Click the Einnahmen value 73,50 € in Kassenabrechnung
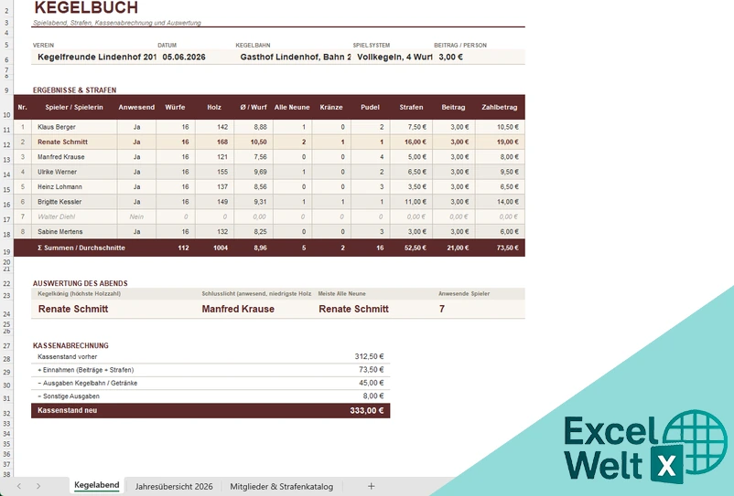 click(371, 369)
